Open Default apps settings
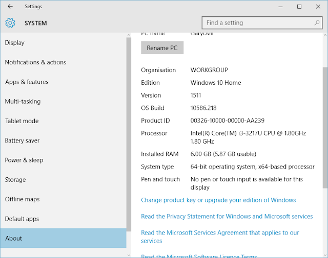 click(23, 219)
